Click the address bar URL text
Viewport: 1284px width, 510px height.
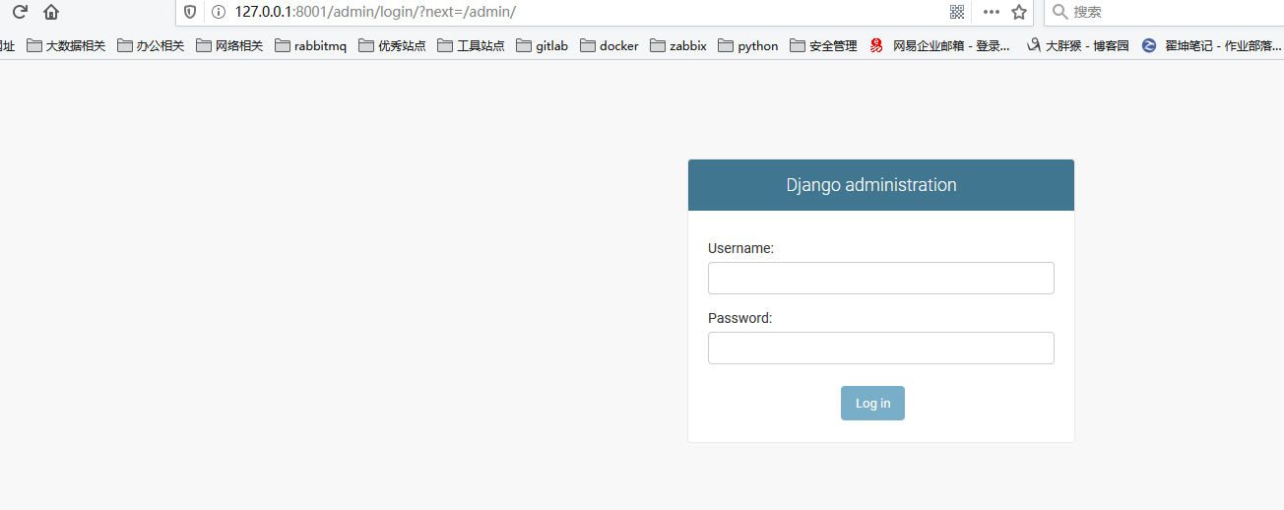click(375, 12)
